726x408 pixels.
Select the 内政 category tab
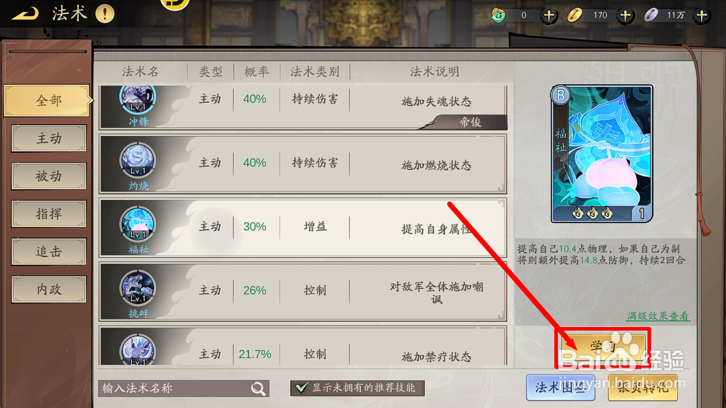(49, 289)
